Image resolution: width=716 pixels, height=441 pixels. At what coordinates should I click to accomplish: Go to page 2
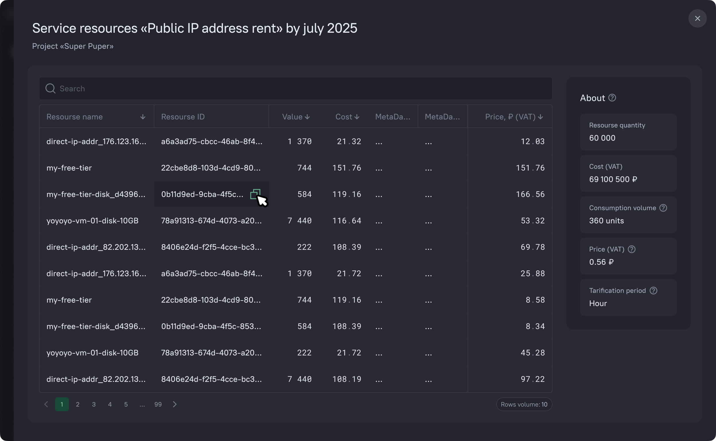(77, 404)
